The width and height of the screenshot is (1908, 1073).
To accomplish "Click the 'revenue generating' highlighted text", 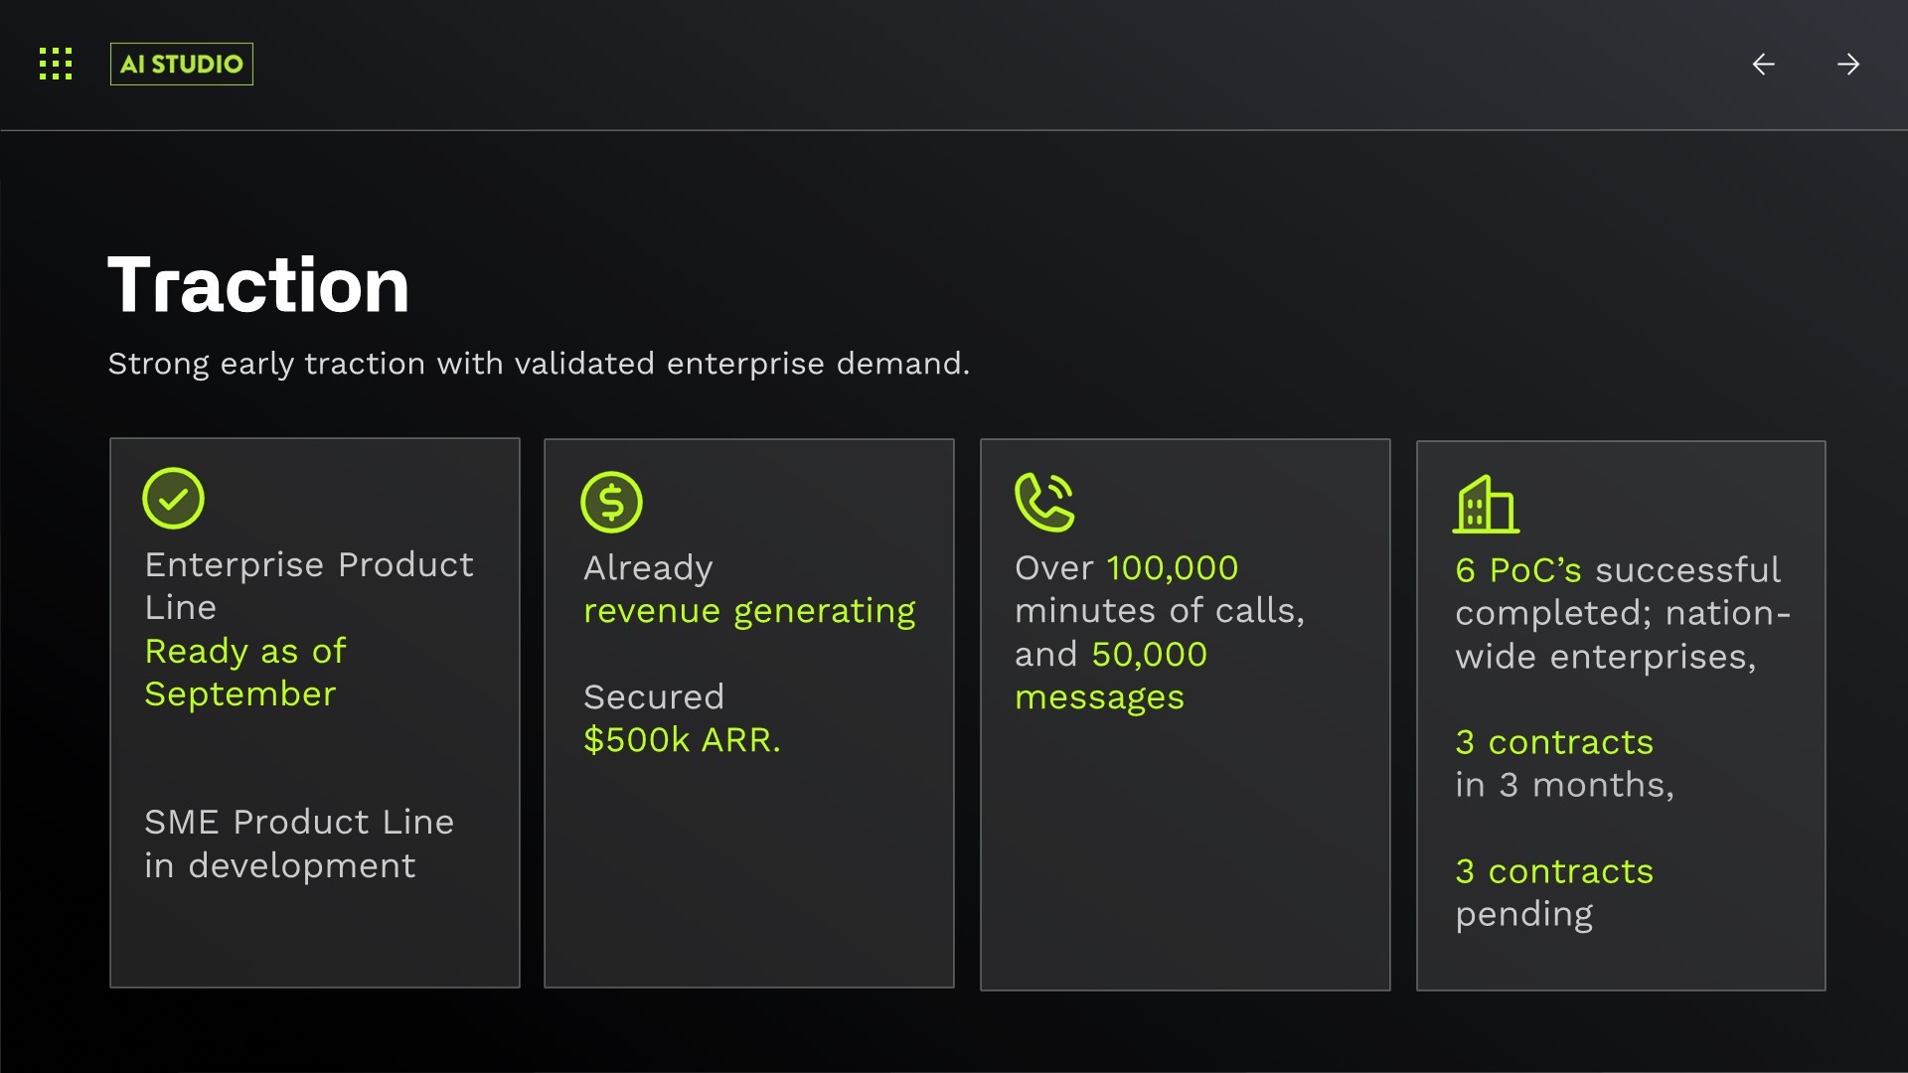I will (x=749, y=610).
